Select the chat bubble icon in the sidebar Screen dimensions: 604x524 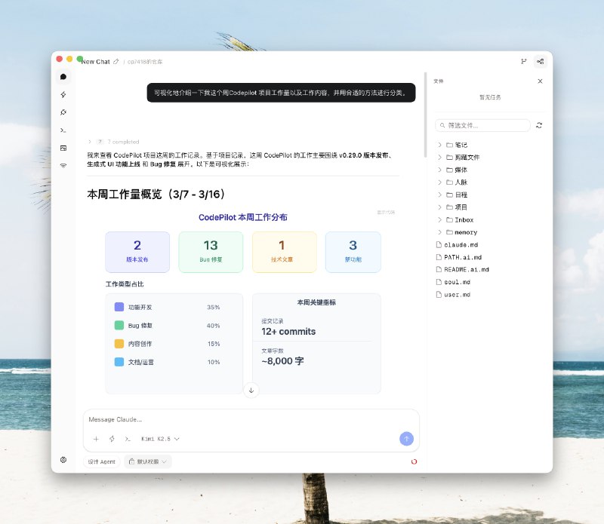pyautogui.click(x=63, y=77)
